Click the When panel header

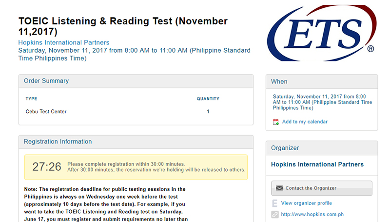coord(322,81)
